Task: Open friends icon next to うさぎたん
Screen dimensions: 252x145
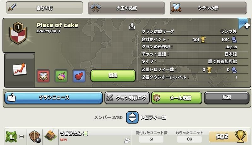Action: 127,141
